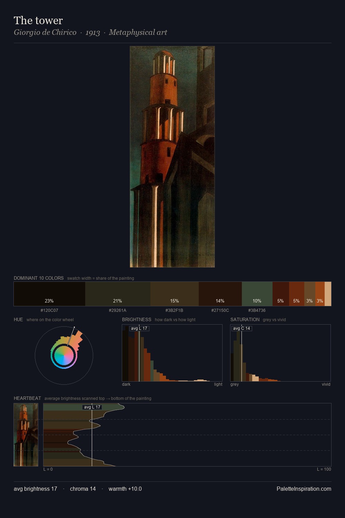Click the small painting thumbnail beside Heartbeat graph

click(x=26, y=435)
